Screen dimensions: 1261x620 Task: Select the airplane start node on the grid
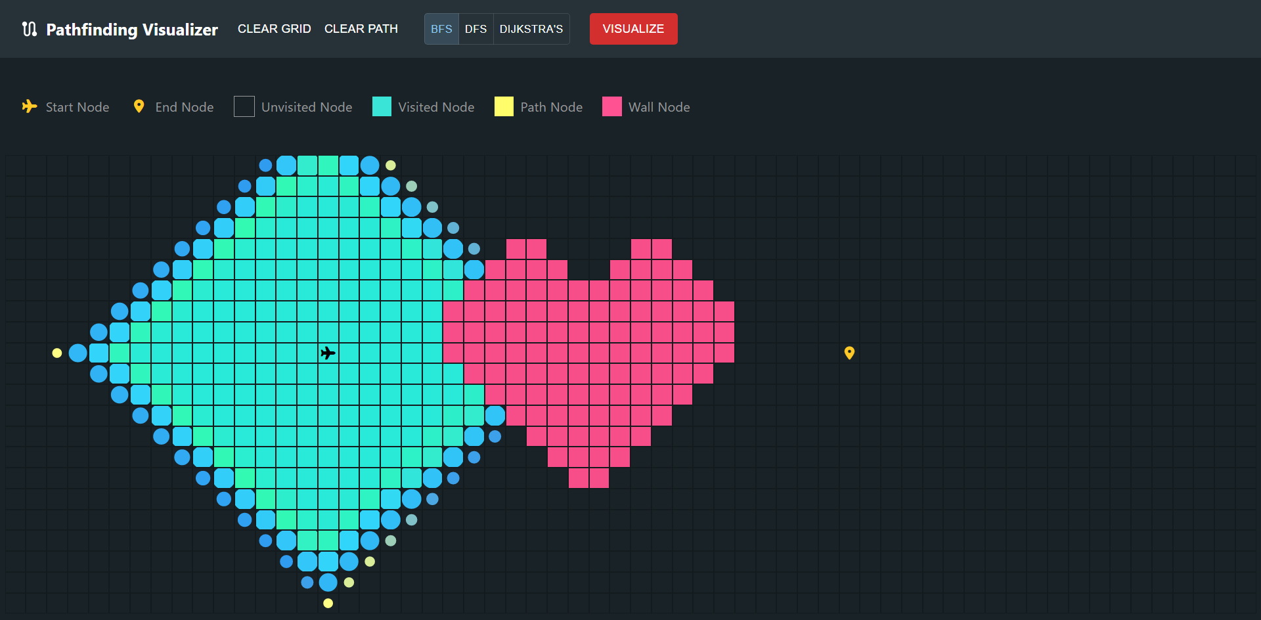pyautogui.click(x=328, y=353)
